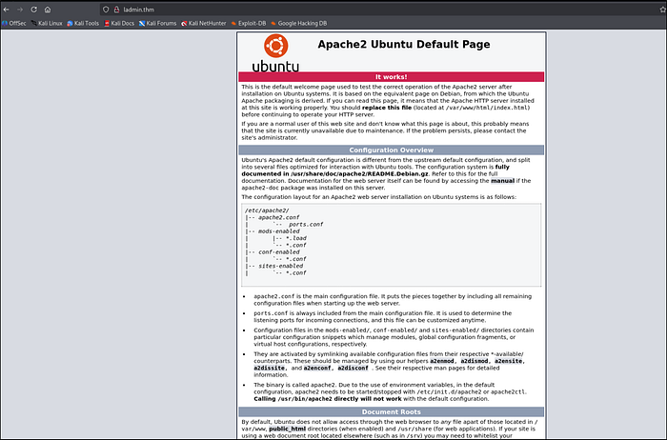Click the /usr/share/doc/apache2/README.Debian.gz text
The image size is (667, 440).
[x=359, y=174]
